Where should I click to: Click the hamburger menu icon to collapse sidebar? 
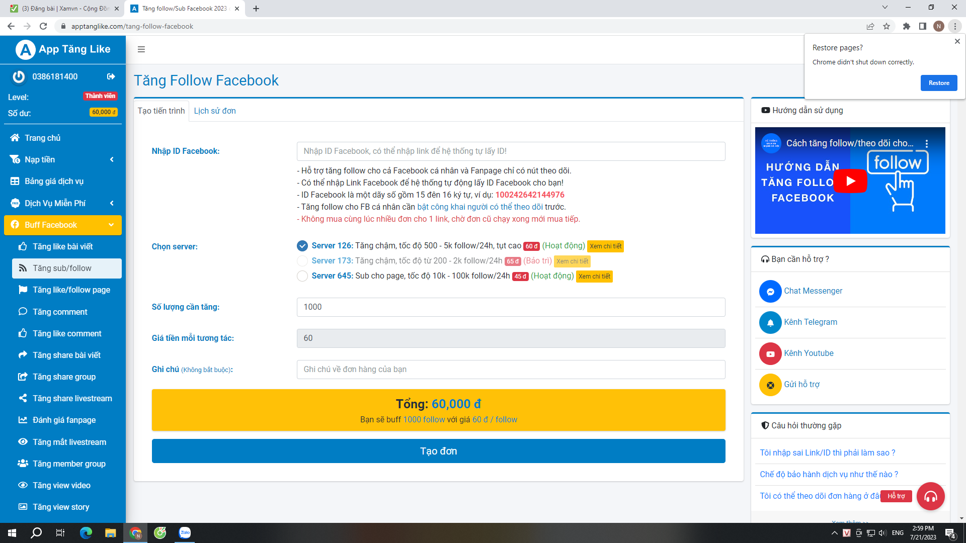[x=141, y=49]
